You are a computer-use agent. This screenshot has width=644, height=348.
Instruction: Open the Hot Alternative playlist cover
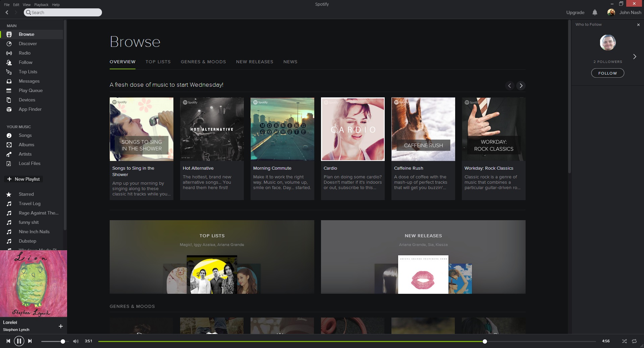[212, 129]
